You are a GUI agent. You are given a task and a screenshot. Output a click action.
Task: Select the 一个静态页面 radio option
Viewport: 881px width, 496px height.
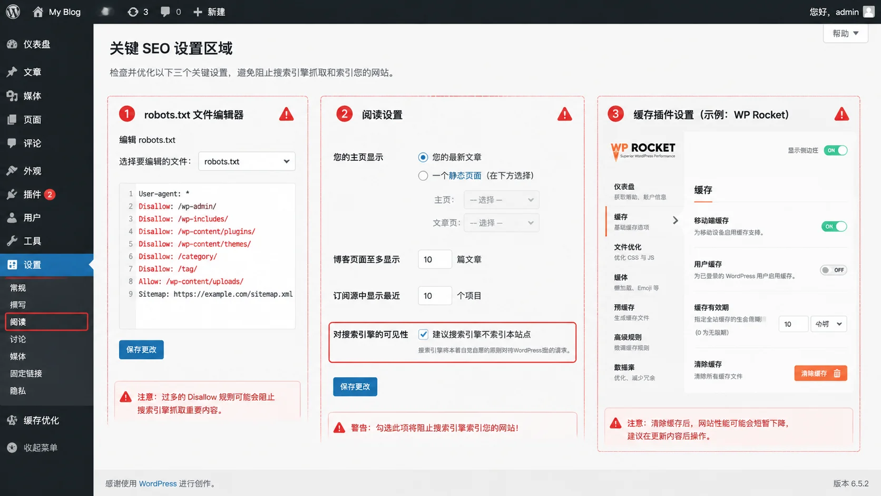423,176
